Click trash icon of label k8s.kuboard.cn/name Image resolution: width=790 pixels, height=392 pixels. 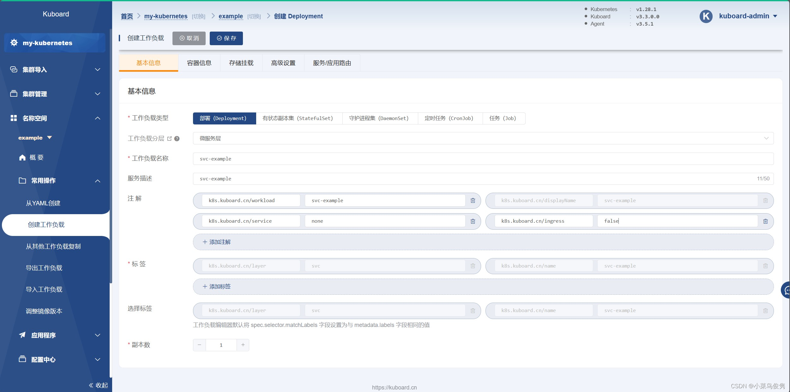(765, 266)
